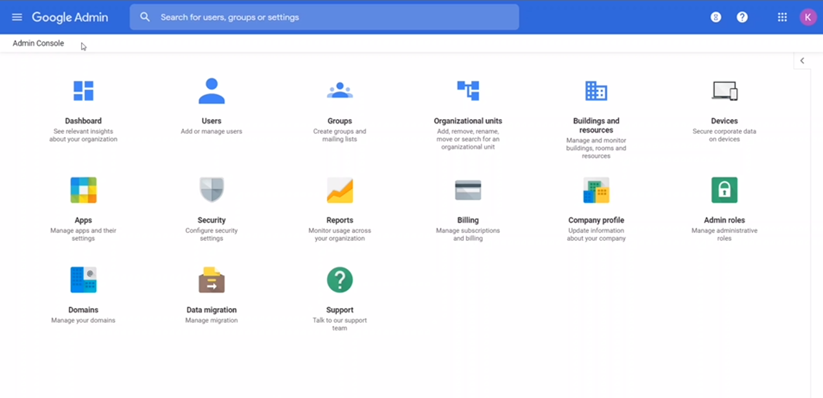Open the hamburger main menu

(17, 17)
